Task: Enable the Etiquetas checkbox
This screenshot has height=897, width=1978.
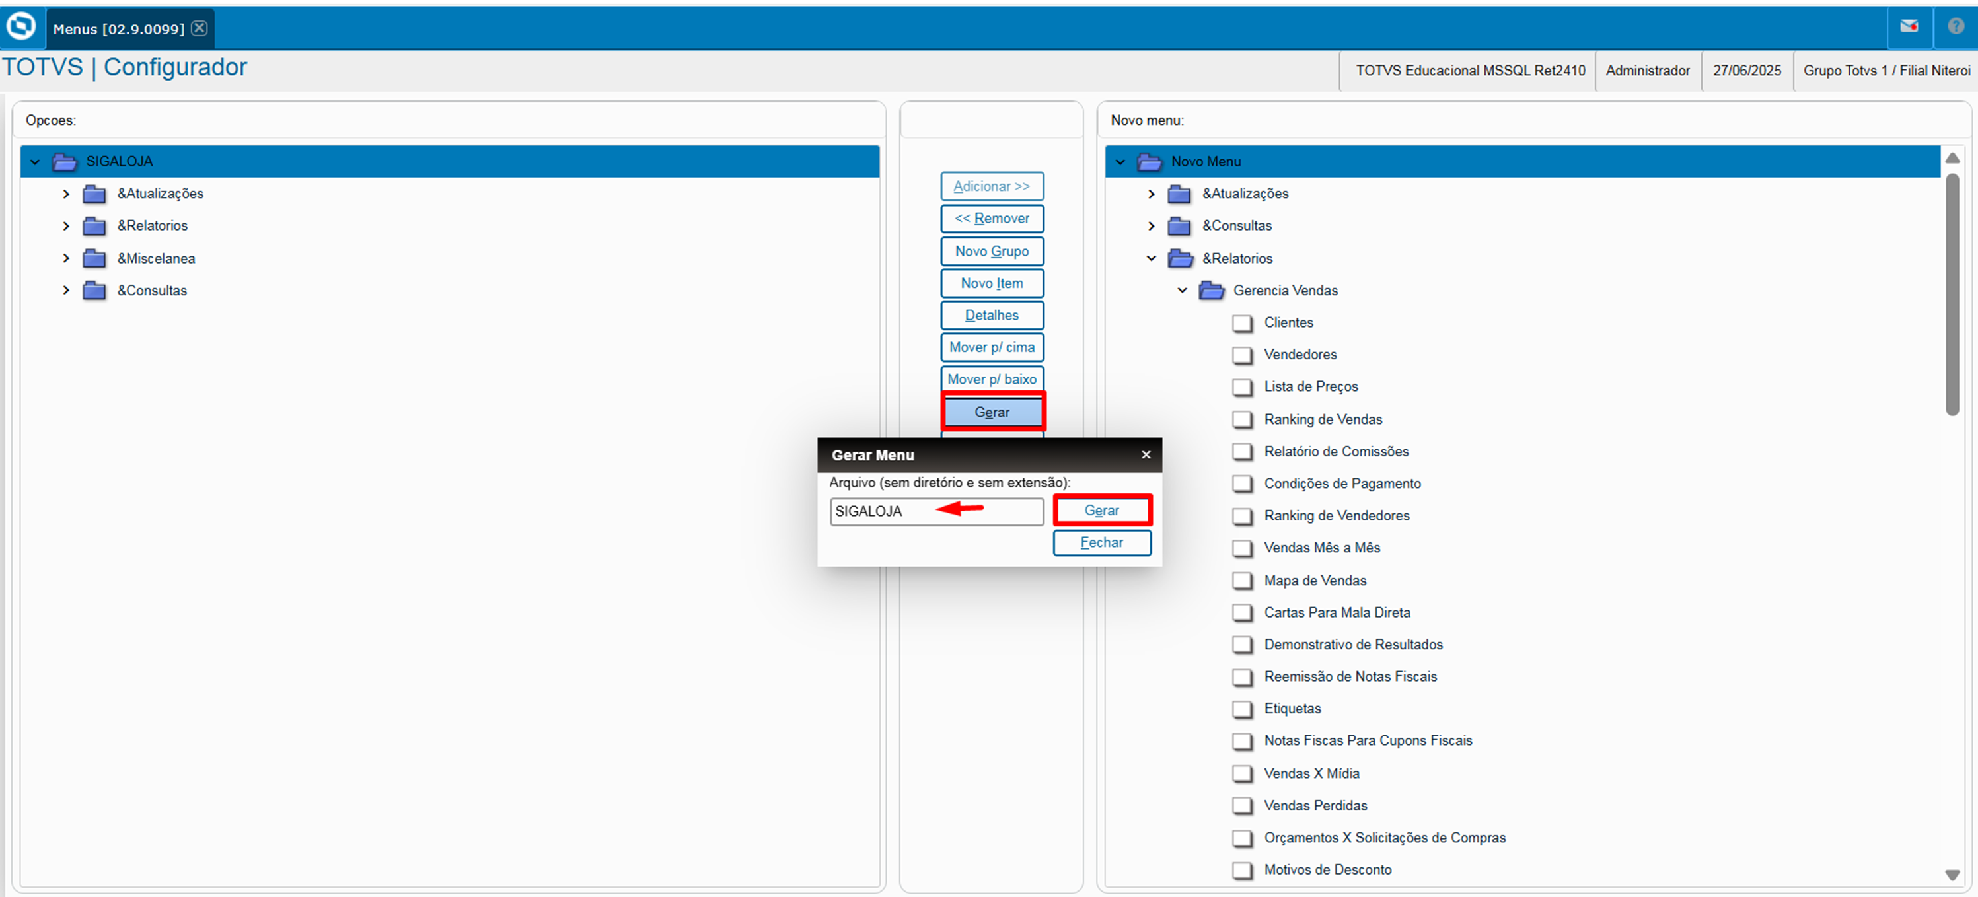Action: point(1241,709)
